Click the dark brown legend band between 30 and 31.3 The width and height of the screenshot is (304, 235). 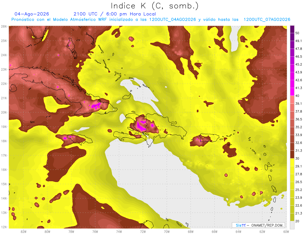coord(292,154)
